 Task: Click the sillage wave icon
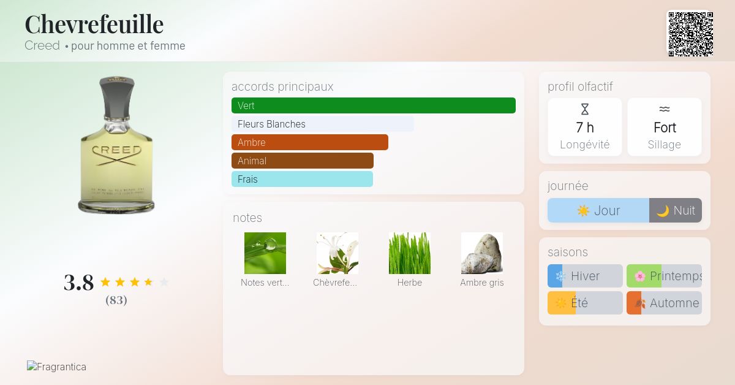(665, 109)
